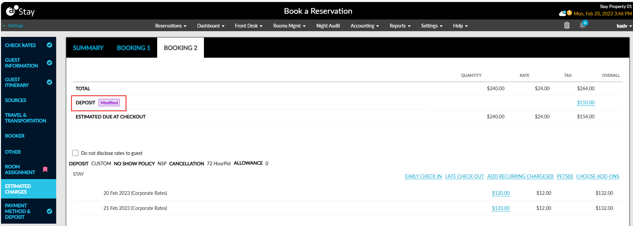Click ADD RECURRING CHARGES(0) link

pos(520,176)
